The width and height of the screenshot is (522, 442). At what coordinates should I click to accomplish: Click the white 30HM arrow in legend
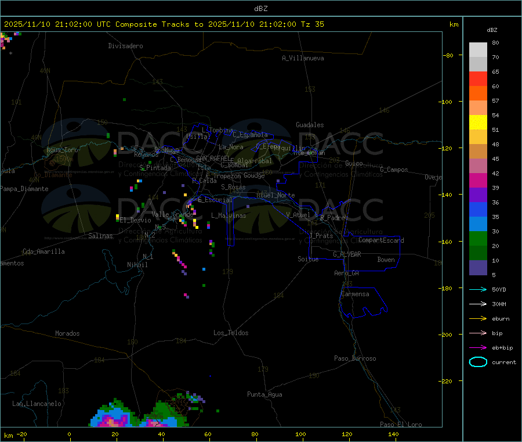click(x=478, y=304)
